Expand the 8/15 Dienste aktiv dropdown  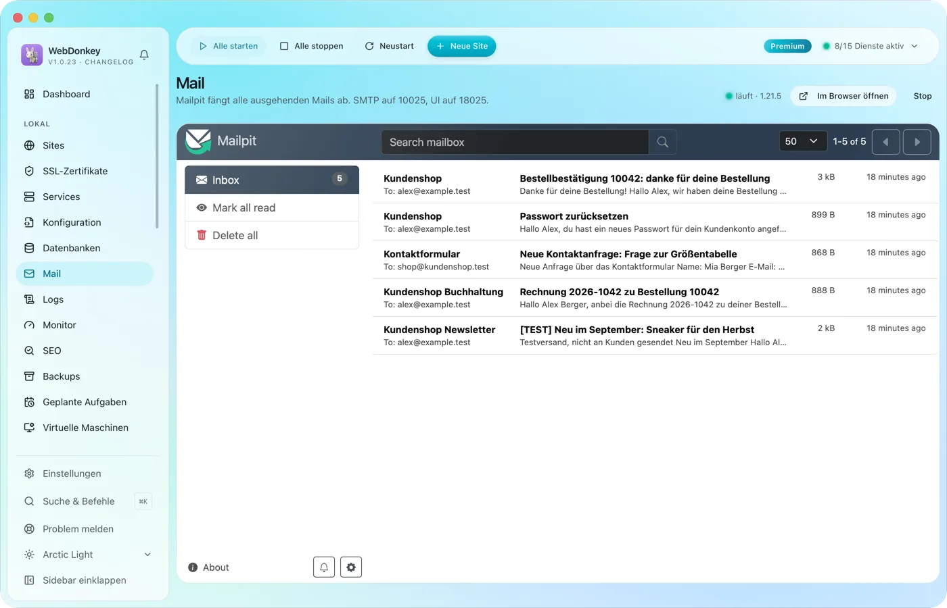(x=870, y=46)
